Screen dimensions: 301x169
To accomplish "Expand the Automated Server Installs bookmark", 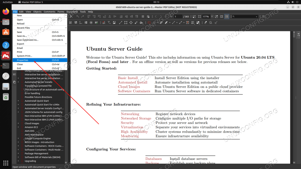I will [18, 82].
